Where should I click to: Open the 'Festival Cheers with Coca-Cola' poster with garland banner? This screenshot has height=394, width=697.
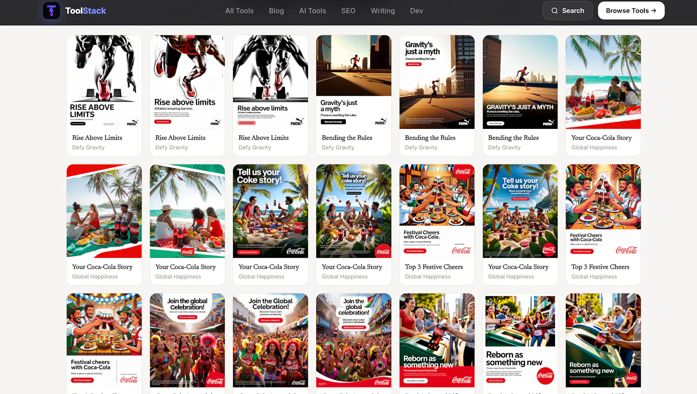[437, 211]
